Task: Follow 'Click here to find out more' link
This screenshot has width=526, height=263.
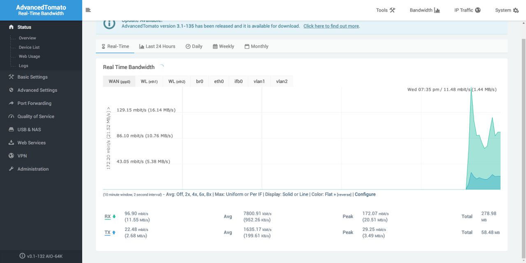Action: (331, 26)
